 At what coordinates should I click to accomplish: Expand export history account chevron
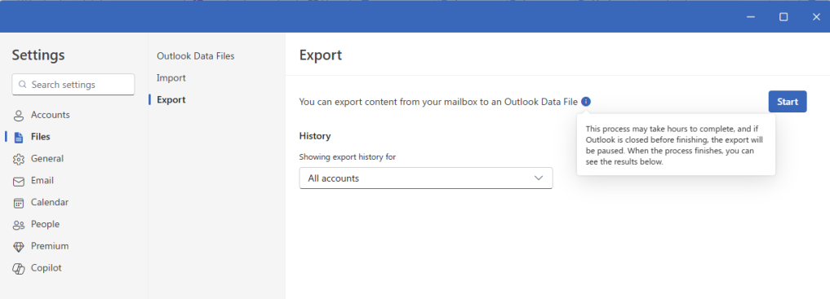click(539, 178)
